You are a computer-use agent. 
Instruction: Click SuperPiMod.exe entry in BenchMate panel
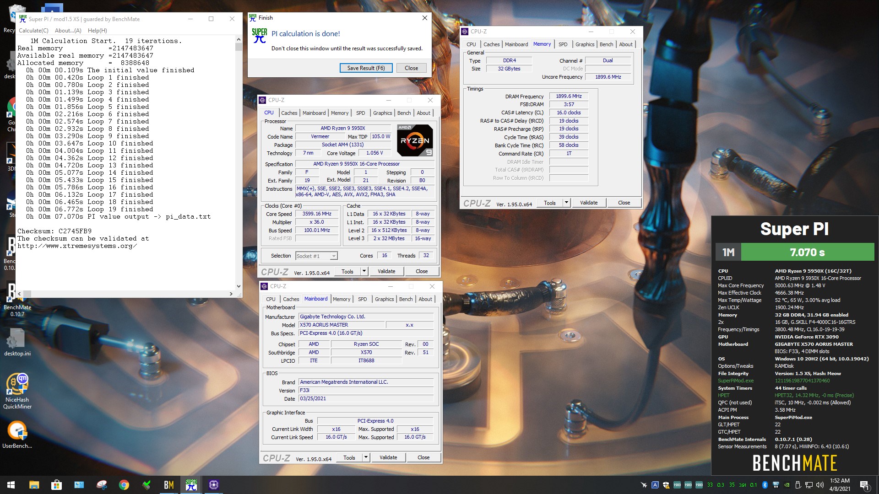(x=736, y=381)
